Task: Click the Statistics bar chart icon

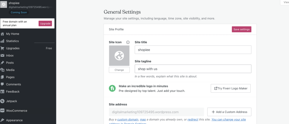Action: 3,41
